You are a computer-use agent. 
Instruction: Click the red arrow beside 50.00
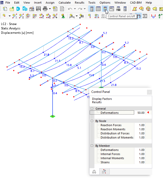tap(148, 112)
